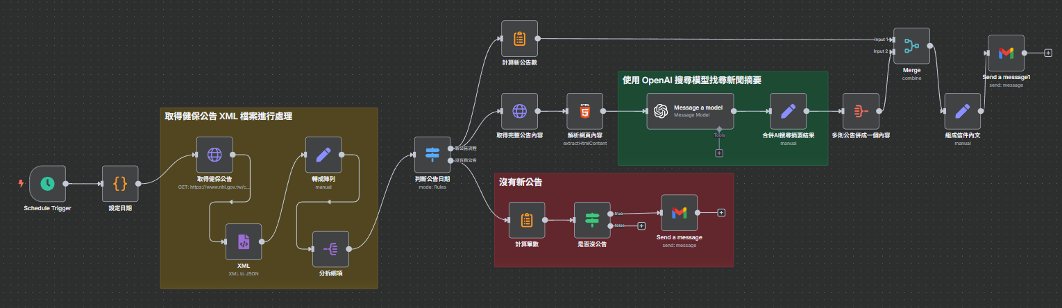
Task: Select the red 沒有新公告 sticky note title
Action: [521, 182]
